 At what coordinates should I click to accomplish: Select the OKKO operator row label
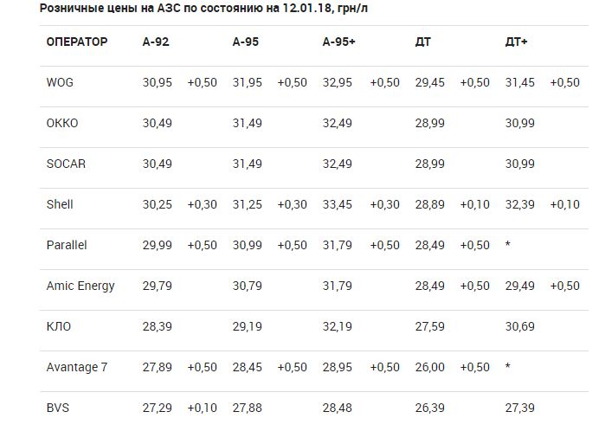point(62,123)
